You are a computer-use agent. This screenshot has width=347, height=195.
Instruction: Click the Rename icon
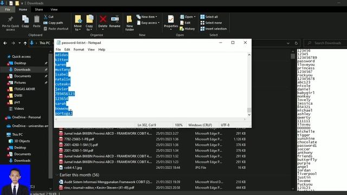click(115, 19)
